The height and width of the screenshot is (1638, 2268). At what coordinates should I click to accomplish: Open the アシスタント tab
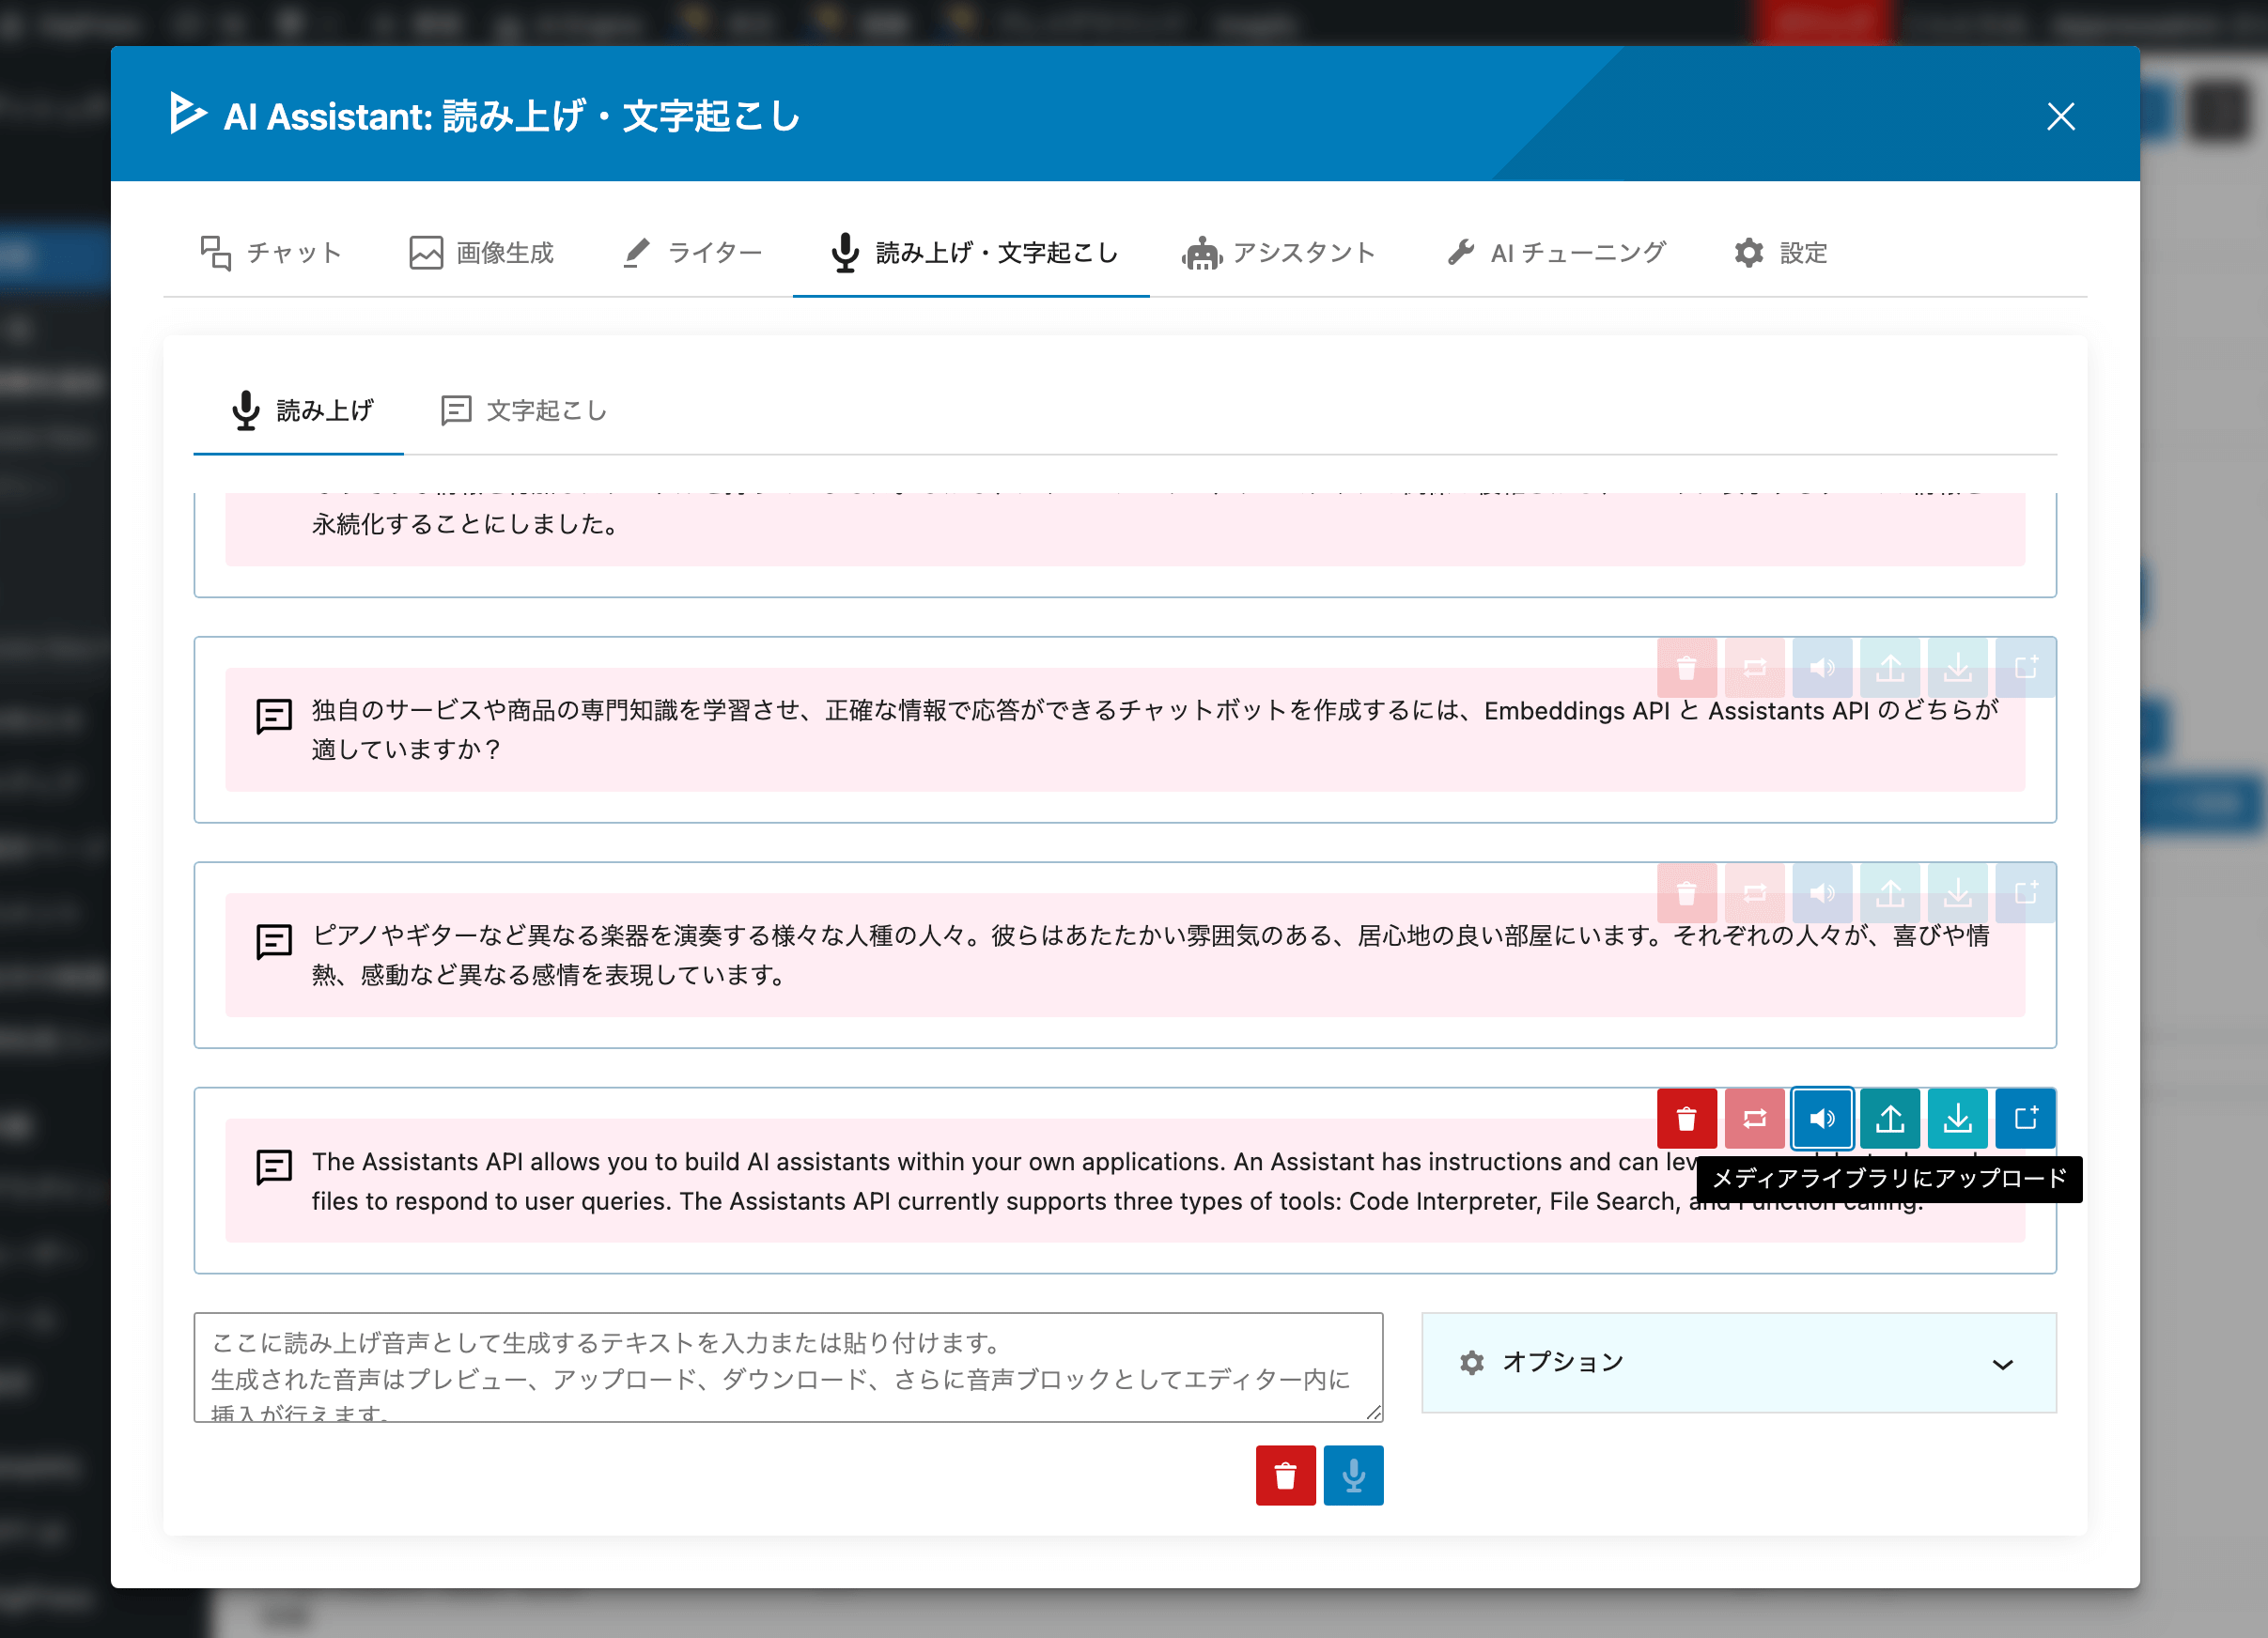1279,253
